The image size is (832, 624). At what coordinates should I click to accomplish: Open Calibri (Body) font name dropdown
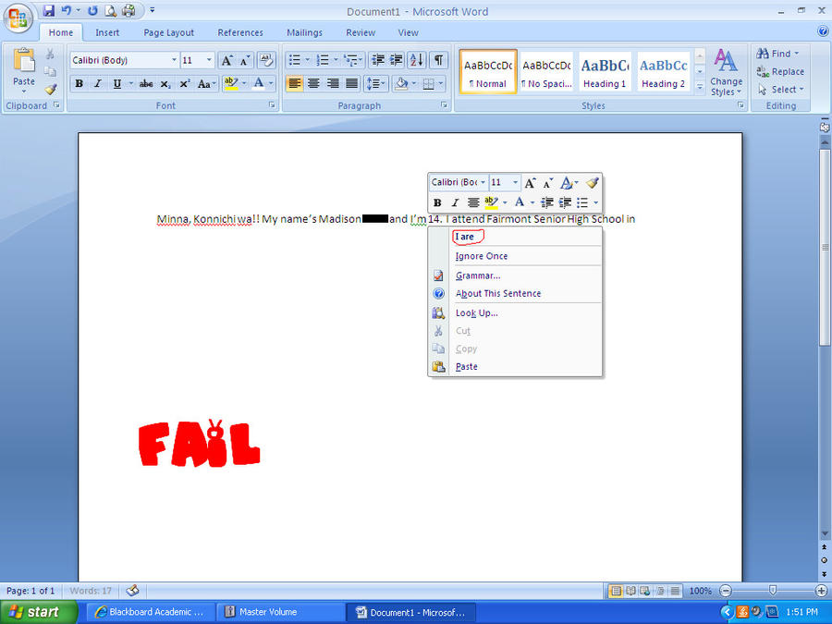coord(174,60)
